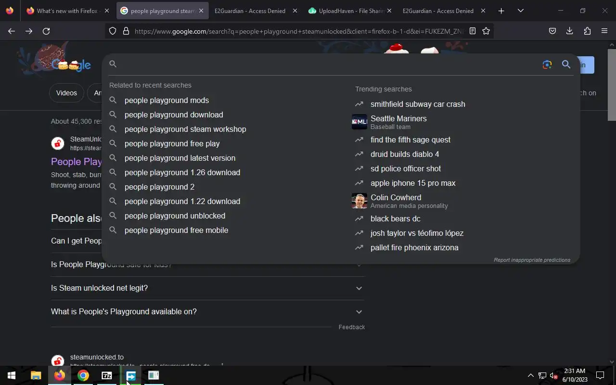Open Google Lens image search icon
This screenshot has height=385, width=616.
547,64
